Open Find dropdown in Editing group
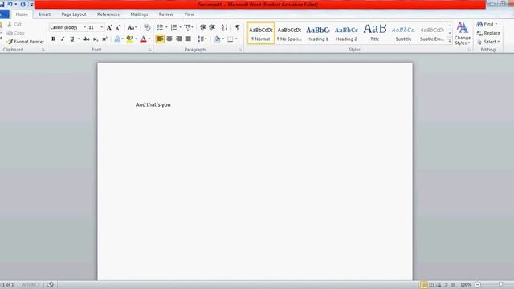This screenshot has width=514, height=289. (x=496, y=24)
